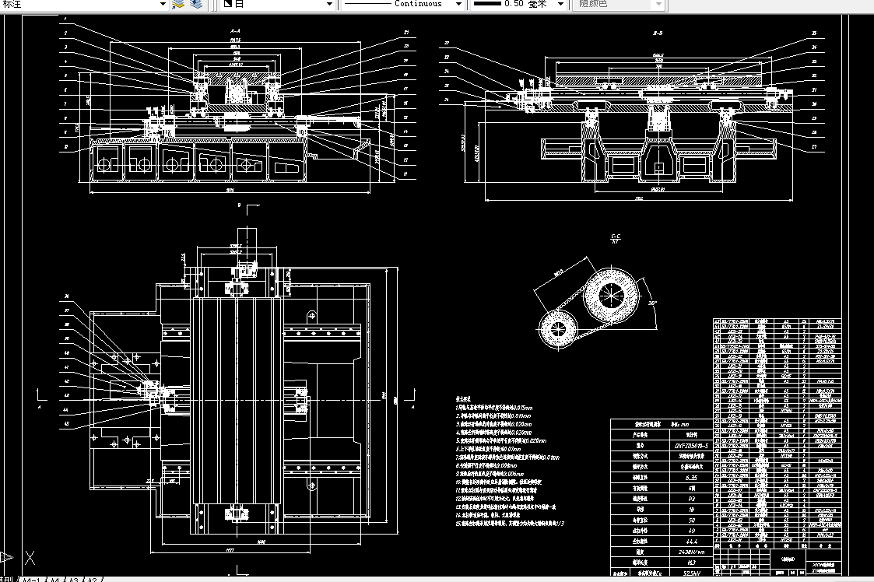Click the 技术要求 notes heading

click(463, 399)
